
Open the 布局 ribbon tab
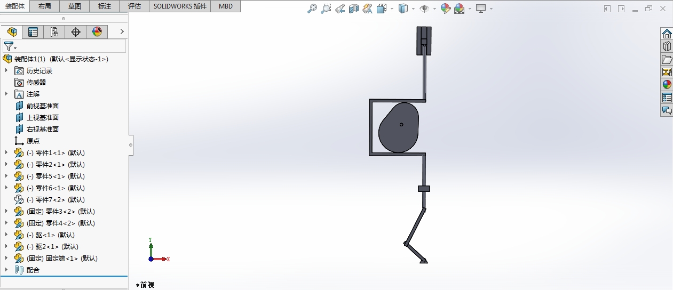tap(45, 6)
